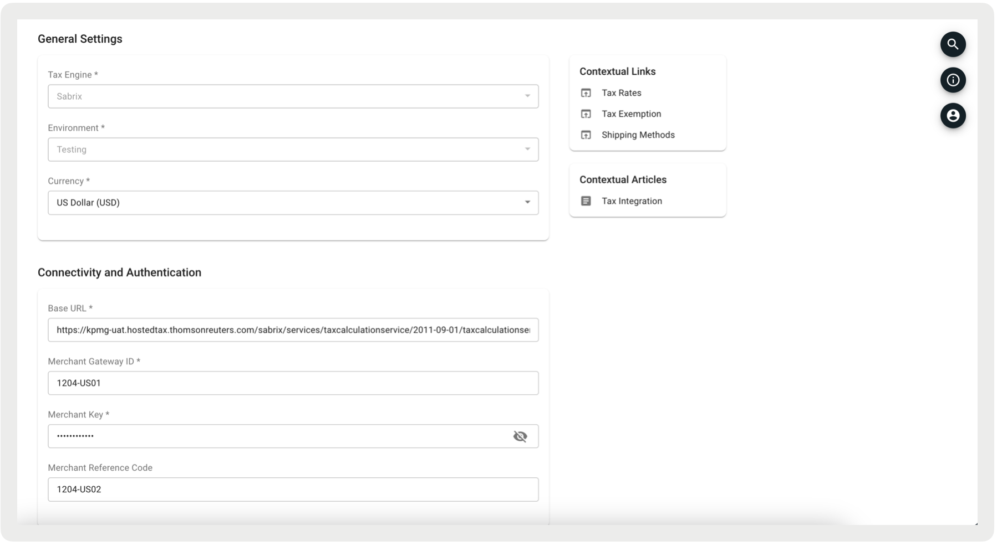Click the Contextual Articles heading
The image size is (997, 546).
click(623, 180)
